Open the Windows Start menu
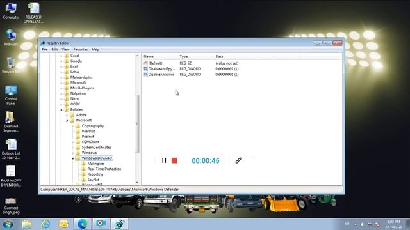This screenshot has width=410, height=230. [8, 224]
